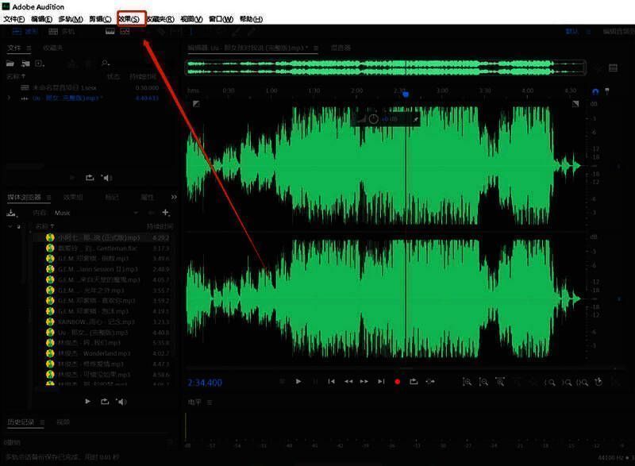Play audio from editor transport controls

[298, 382]
